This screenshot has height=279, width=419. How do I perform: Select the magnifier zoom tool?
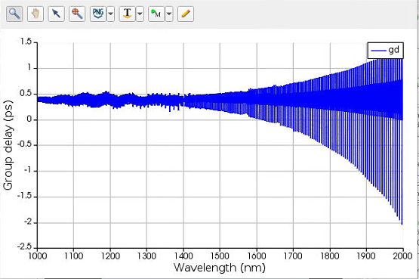14,14
